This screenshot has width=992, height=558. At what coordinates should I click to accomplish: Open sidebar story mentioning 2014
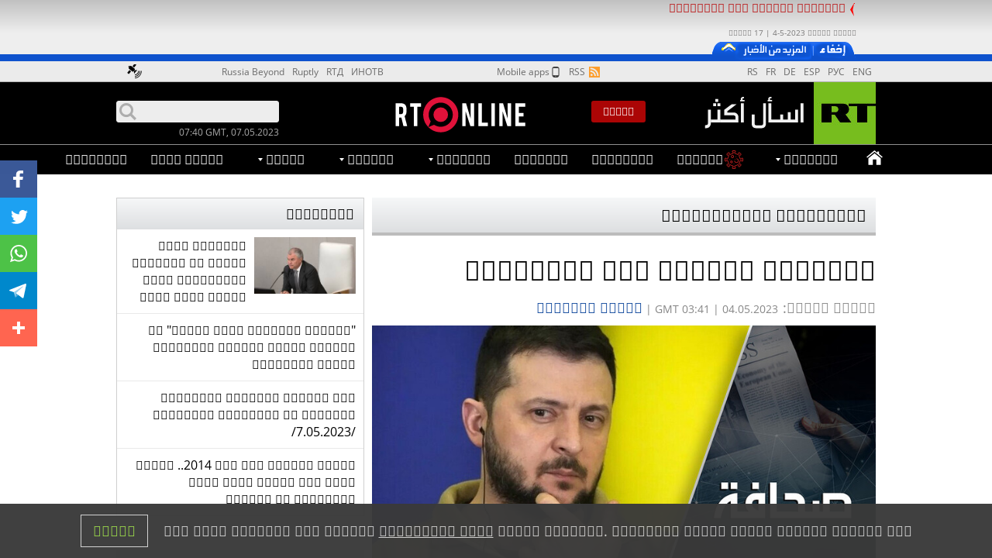(246, 483)
